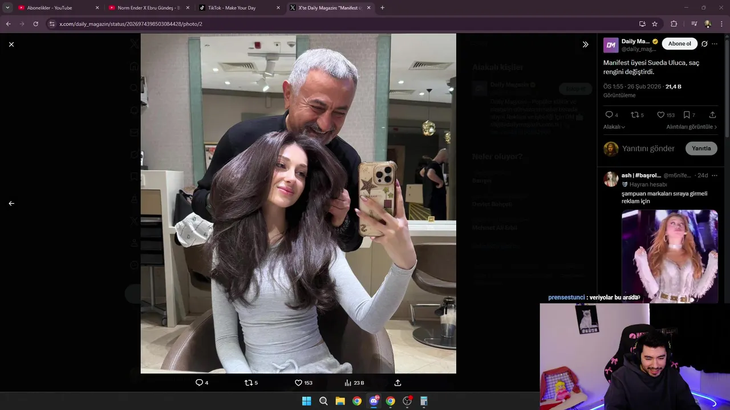This screenshot has width=730, height=410.
Task: Click the @m6nife... handle in ash's reply
Action: (677, 175)
